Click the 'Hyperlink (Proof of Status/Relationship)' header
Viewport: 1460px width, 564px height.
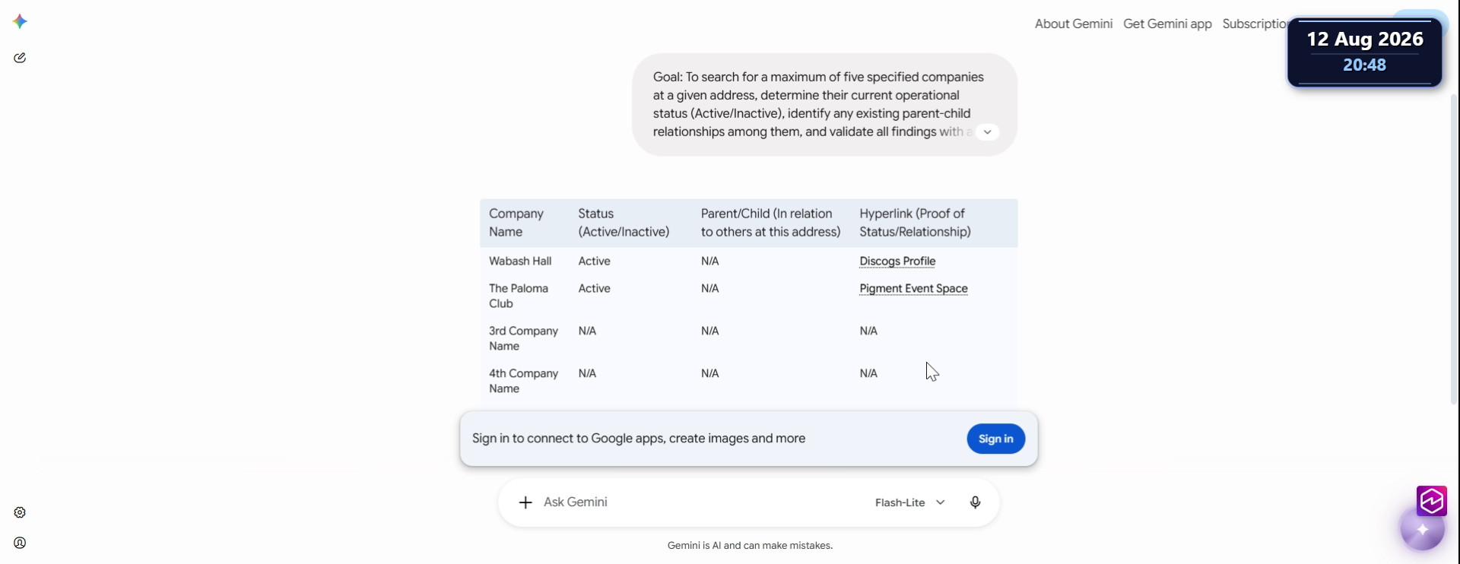915,223
